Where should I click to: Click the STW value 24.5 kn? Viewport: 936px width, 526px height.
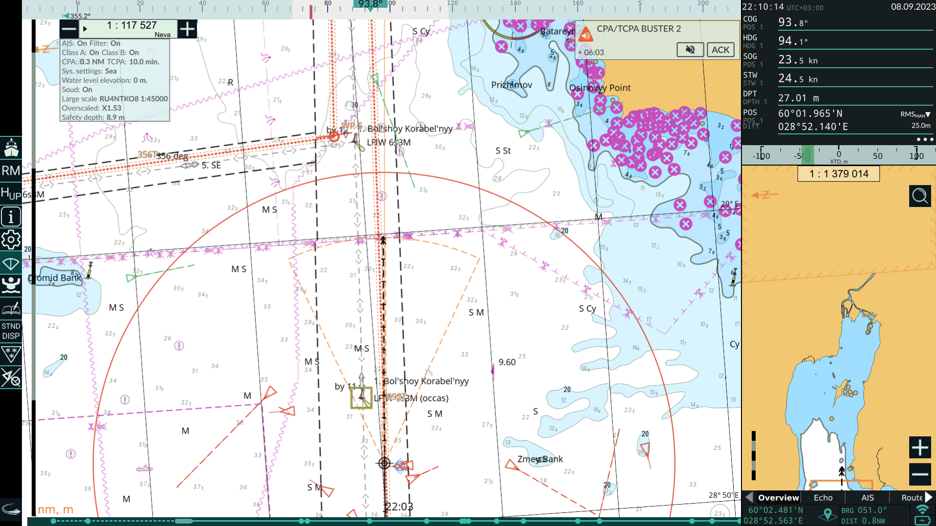[x=798, y=78]
